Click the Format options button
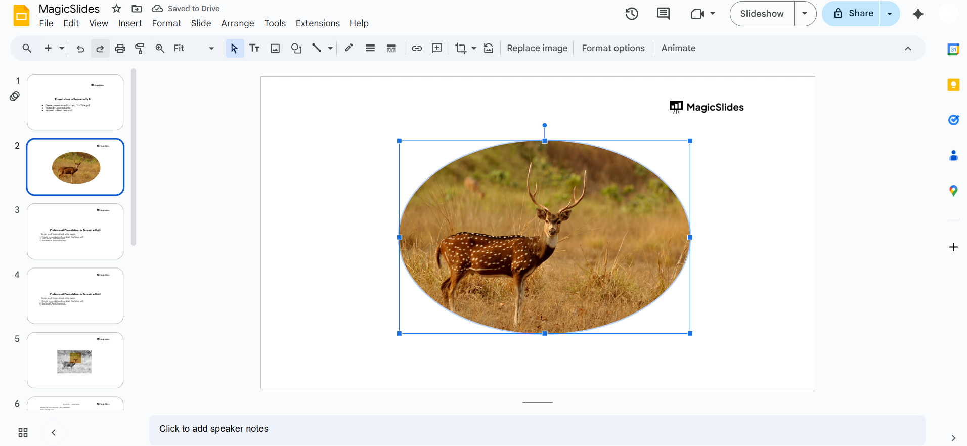This screenshot has width=967, height=446. point(613,48)
